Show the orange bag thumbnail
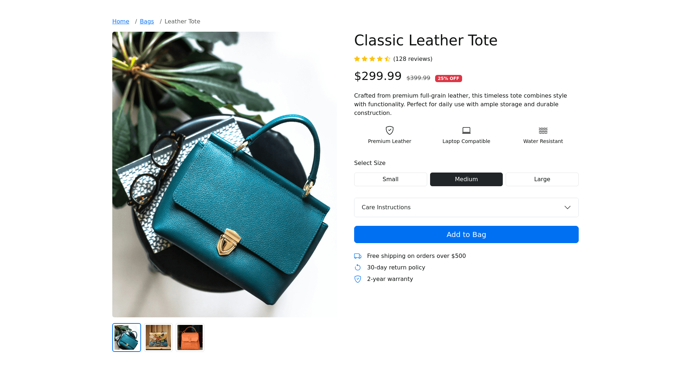Screen dimensions: 691x389 [190, 337]
